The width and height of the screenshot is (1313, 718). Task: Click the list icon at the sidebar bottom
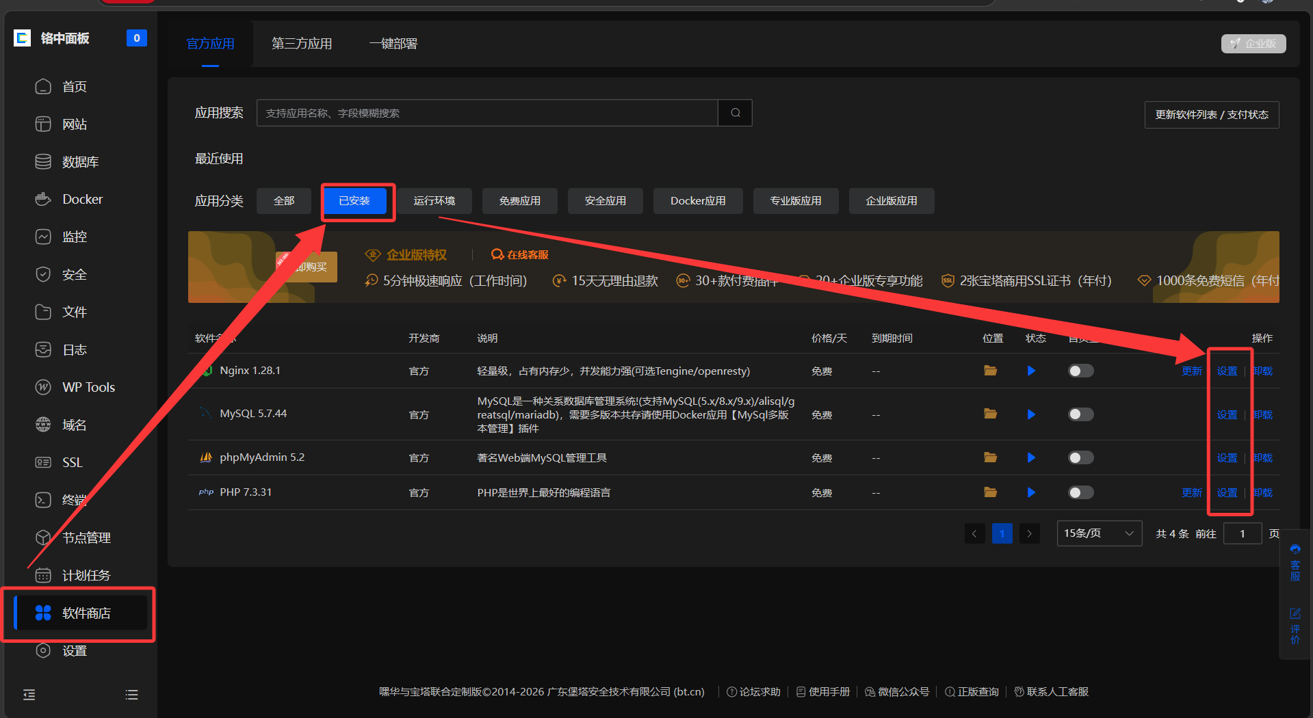[132, 695]
